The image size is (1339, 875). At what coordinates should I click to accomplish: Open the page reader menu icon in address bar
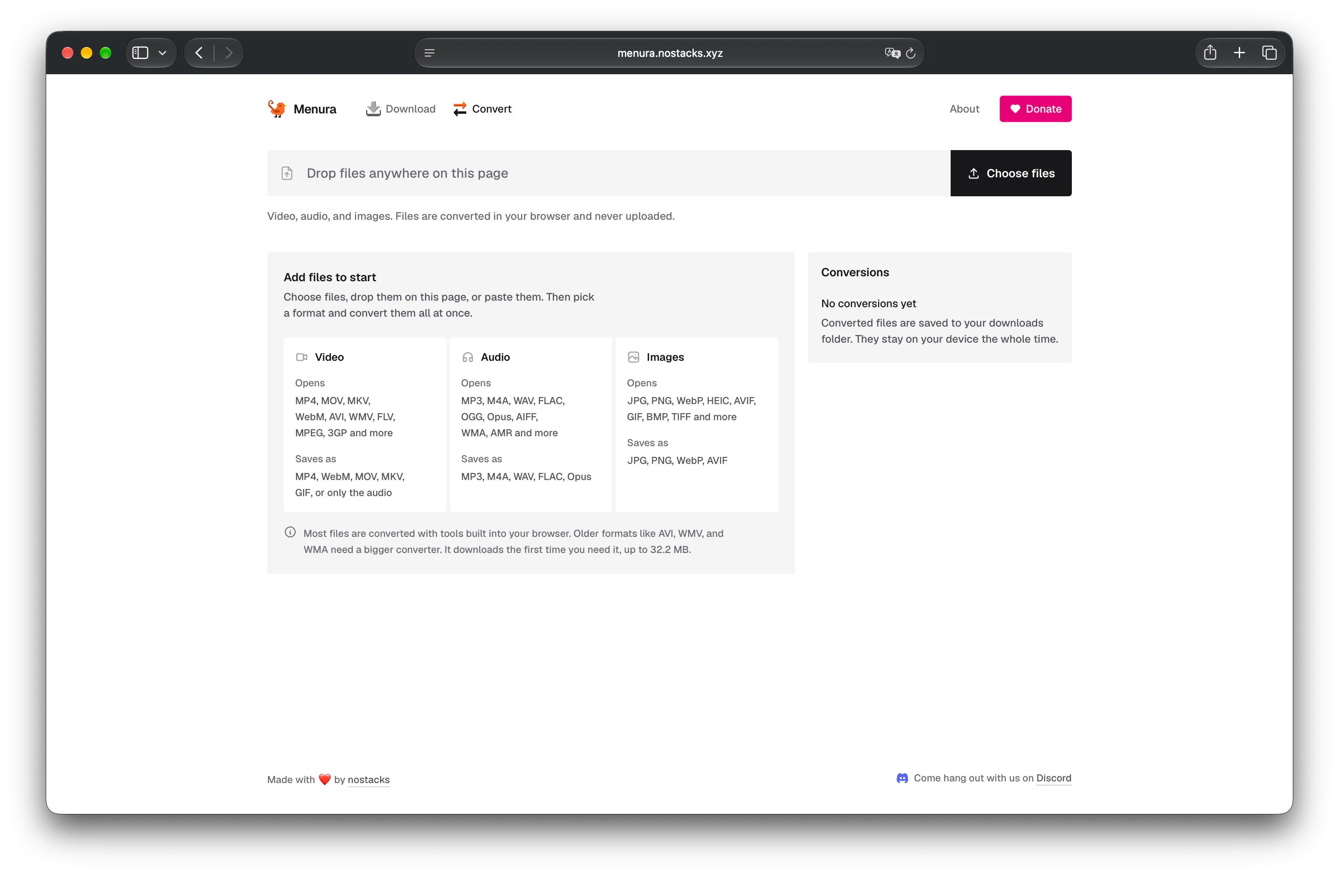(429, 53)
